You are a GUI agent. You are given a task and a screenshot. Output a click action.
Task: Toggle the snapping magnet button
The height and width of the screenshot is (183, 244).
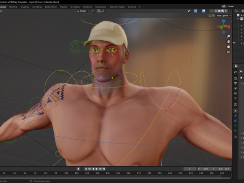pos(99,11)
